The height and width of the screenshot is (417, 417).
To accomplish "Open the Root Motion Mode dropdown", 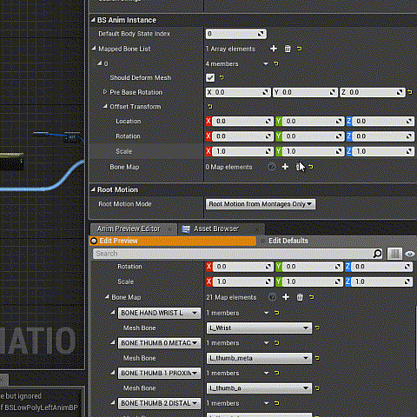I will 261,204.
